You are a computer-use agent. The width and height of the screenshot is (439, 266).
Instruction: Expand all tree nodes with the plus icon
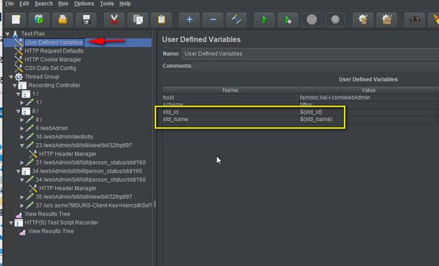189,19
